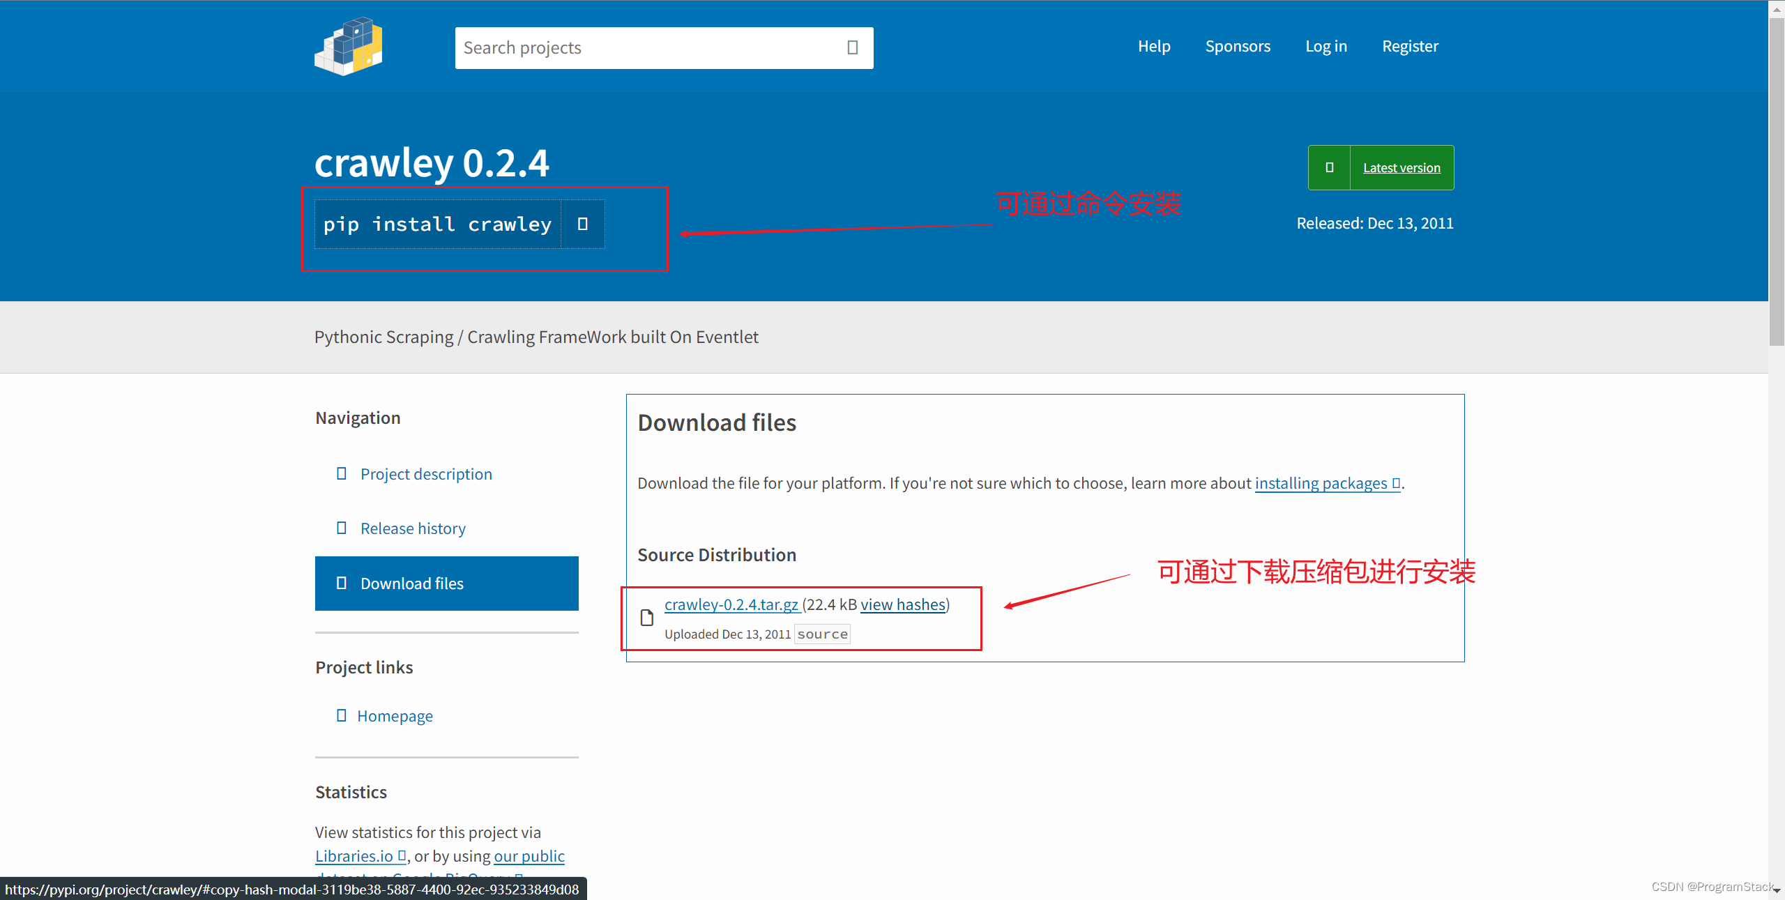Select the Download files tab

[446, 584]
